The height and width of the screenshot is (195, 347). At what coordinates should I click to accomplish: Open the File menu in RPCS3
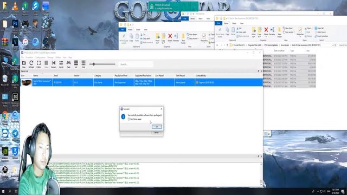(22, 57)
